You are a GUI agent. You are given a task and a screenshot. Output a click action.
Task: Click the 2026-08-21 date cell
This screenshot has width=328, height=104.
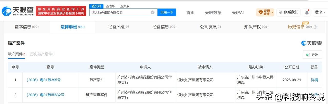tap(292, 80)
